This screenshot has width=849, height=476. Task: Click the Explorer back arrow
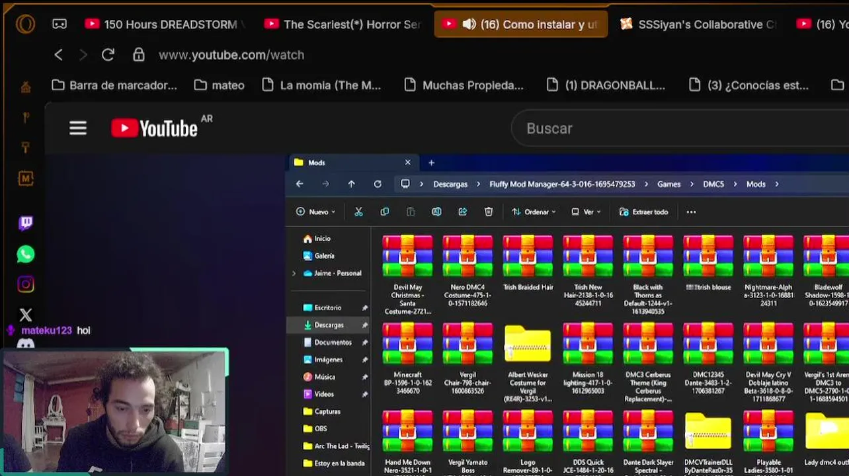pos(300,184)
